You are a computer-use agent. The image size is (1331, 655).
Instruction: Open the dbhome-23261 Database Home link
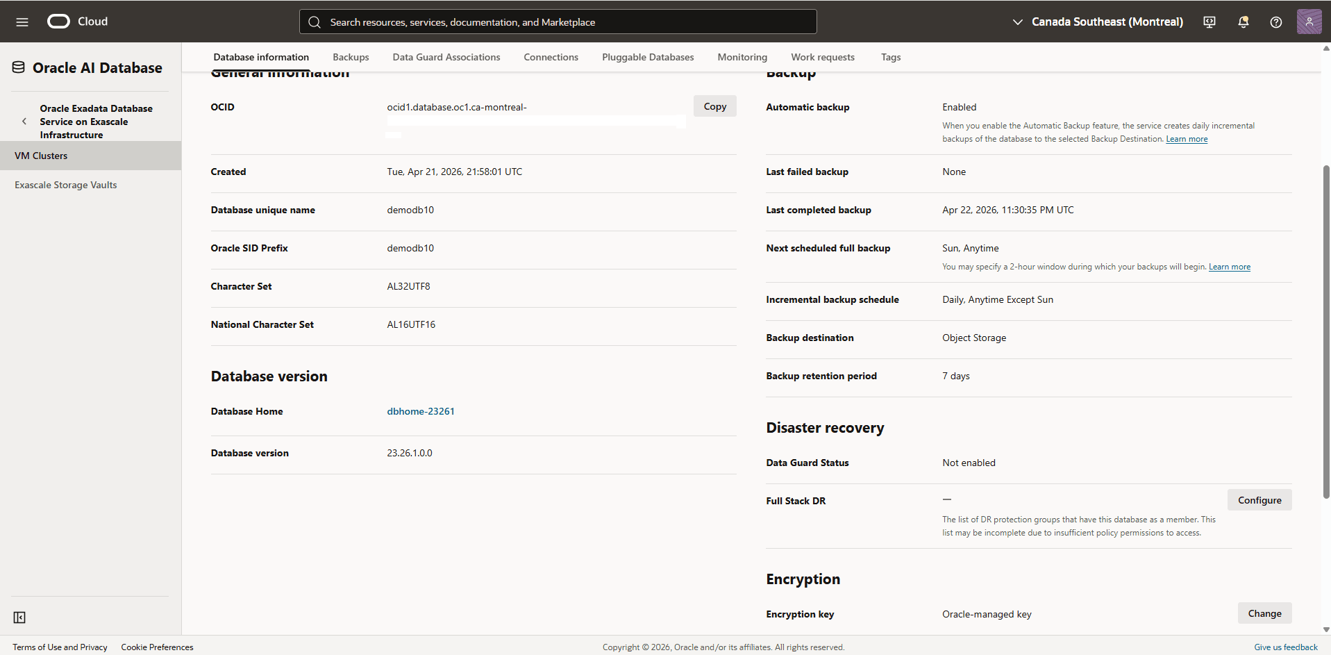[x=421, y=411]
